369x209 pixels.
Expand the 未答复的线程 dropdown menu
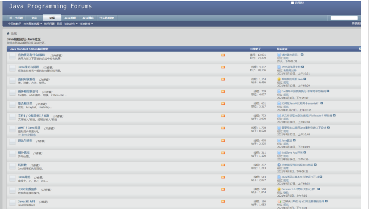tap(33, 24)
